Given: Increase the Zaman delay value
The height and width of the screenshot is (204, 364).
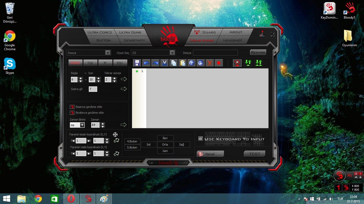Looking at the screenshot, I should tap(103, 124).
